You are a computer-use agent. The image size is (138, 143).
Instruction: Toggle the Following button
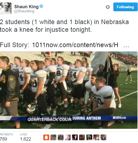[x=125, y=7]
